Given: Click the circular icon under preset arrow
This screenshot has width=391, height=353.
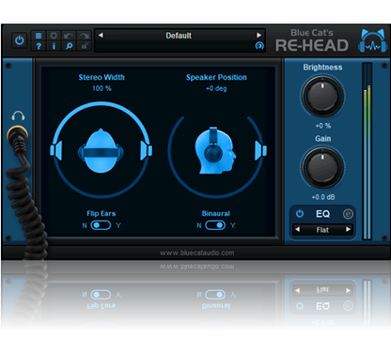Looking at the screenshot, I should tap(259, 46).
